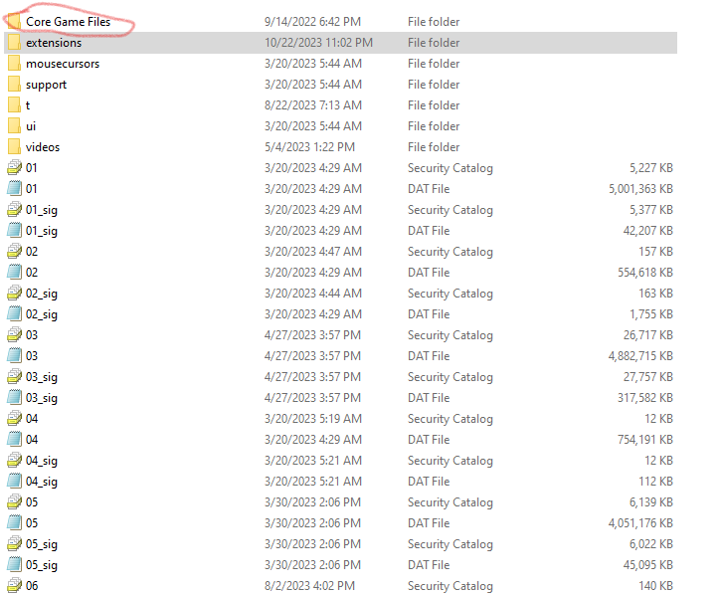Click the Core Game Files folder icon

(x=14, y=22)
